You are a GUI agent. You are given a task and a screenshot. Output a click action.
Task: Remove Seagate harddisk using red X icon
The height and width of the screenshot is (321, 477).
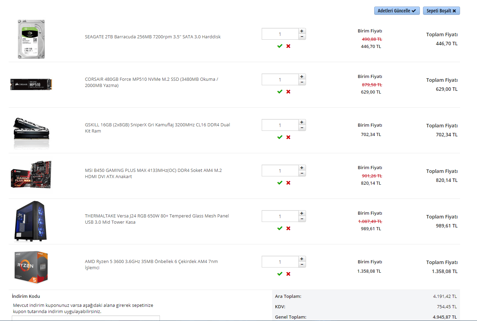[x=288, y=46]
